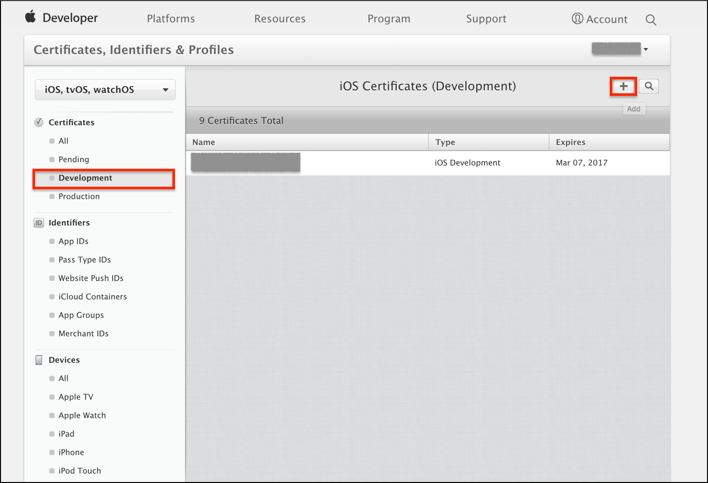Click the ID badge icon beside Identifiers
Viewport: 708px width, 483px height.
pos(38,222)
